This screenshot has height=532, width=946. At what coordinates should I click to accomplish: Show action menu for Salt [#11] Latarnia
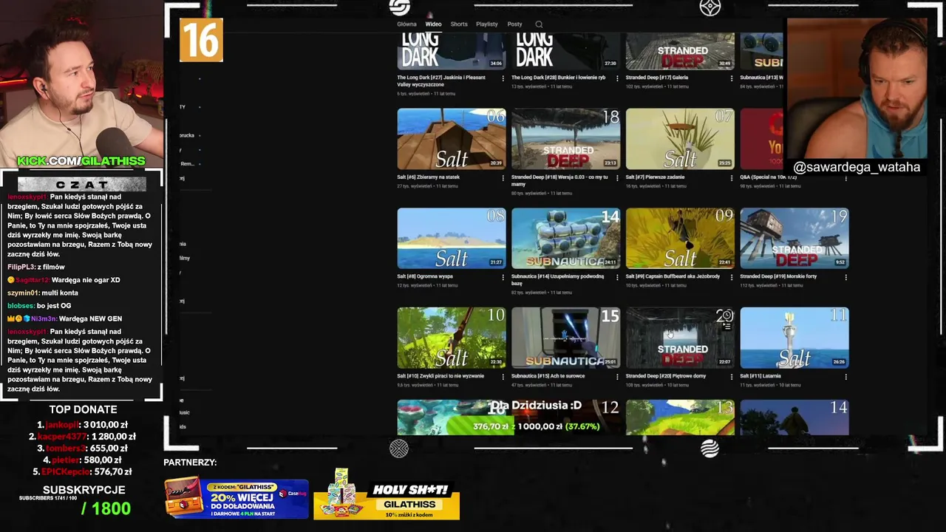pyautogui.click(x=846, y=377)
